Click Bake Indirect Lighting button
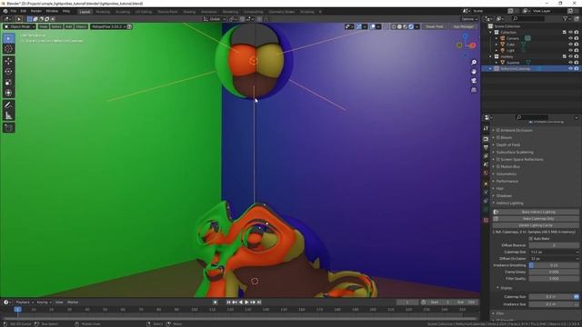This screenshot has height=327, width=582. click(536, 212)
